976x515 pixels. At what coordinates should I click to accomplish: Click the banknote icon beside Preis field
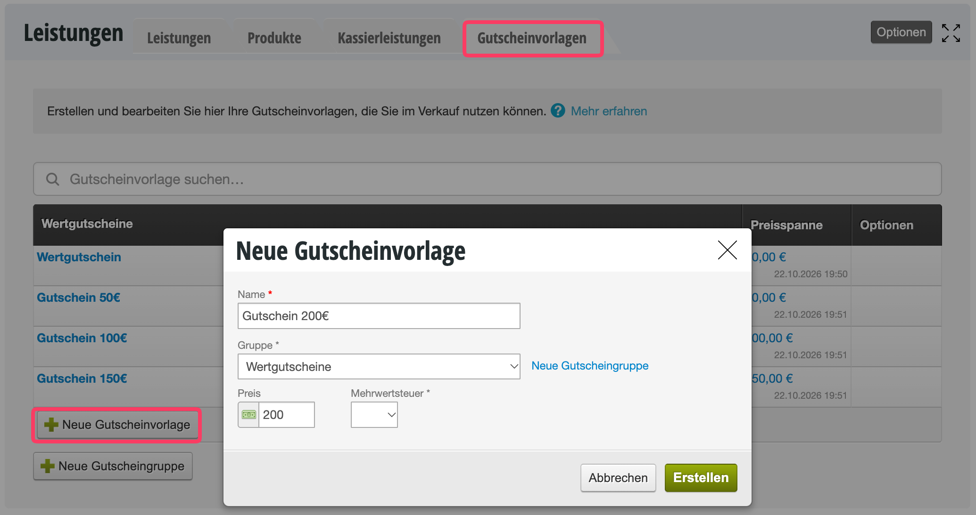click(x=248, y=415)
